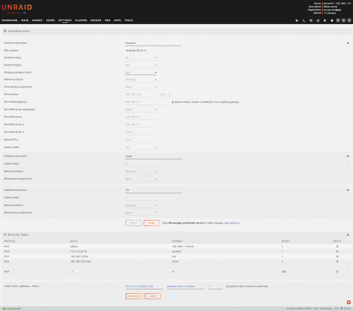The image size is (353, 311).
Task: Click the first notification counter badge
Action: click(338, 20)
